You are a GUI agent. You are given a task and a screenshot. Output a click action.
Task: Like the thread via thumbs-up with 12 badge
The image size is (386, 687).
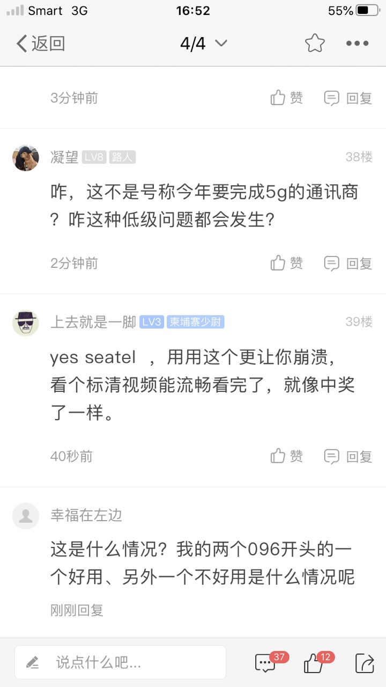pos(314,663)
